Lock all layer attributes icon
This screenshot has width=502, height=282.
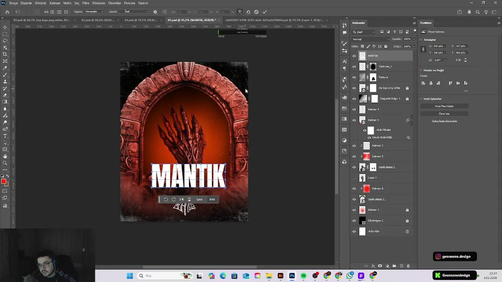click(386, 46)
